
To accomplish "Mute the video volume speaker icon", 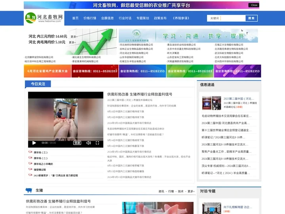I will coord(89,143).
